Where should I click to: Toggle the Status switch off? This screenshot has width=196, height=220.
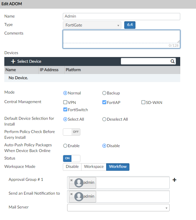click(71, 158)
